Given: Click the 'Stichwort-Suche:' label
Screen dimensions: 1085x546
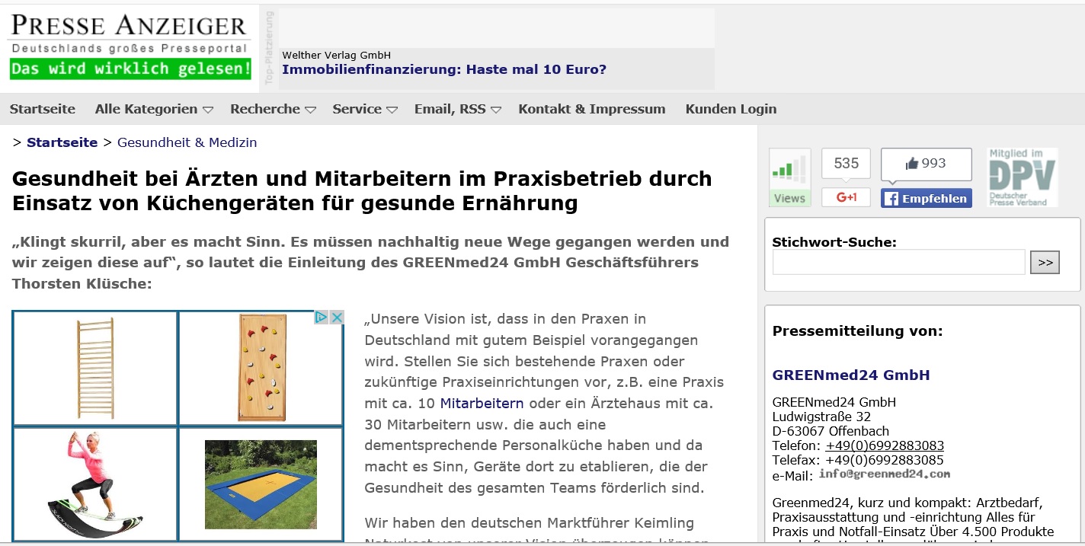Looking at the screenshot, I should click(834, 242).
